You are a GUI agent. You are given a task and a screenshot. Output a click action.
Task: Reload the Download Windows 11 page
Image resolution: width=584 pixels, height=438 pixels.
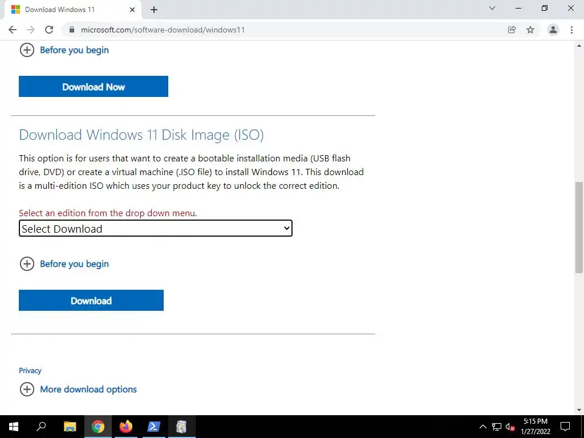coord(49,30)
